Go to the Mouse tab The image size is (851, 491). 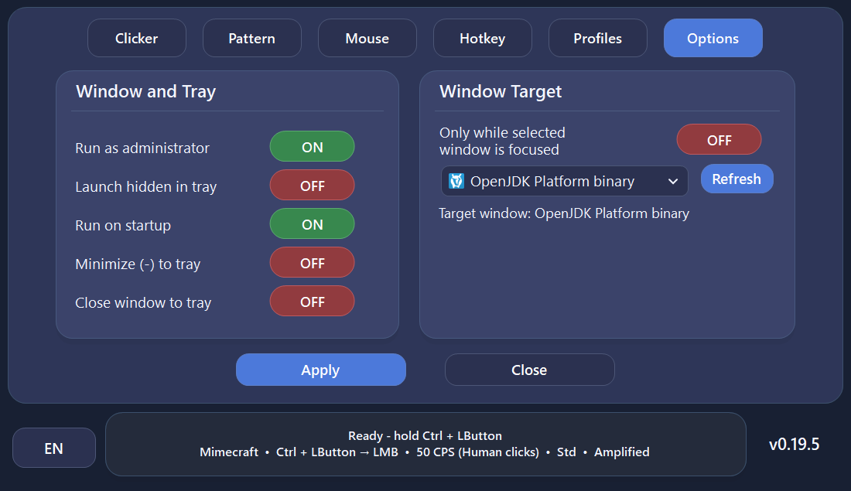[x=367, y=38]
